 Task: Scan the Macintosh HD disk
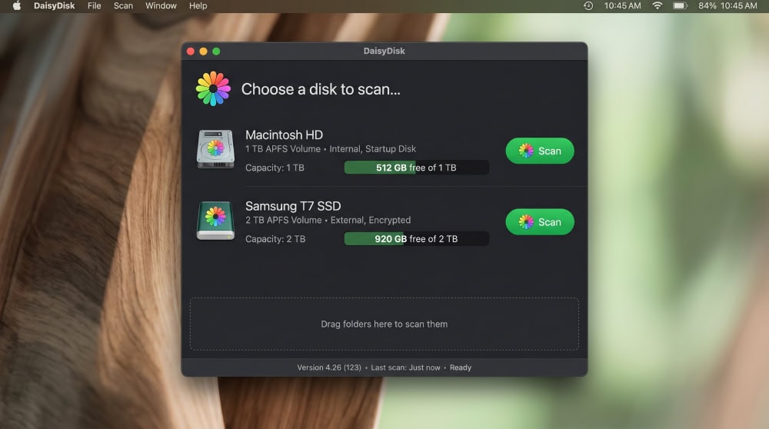click(x=540, y=151)
